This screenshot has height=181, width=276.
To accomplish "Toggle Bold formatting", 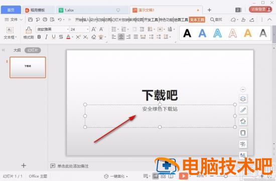I will click(39, 37).
